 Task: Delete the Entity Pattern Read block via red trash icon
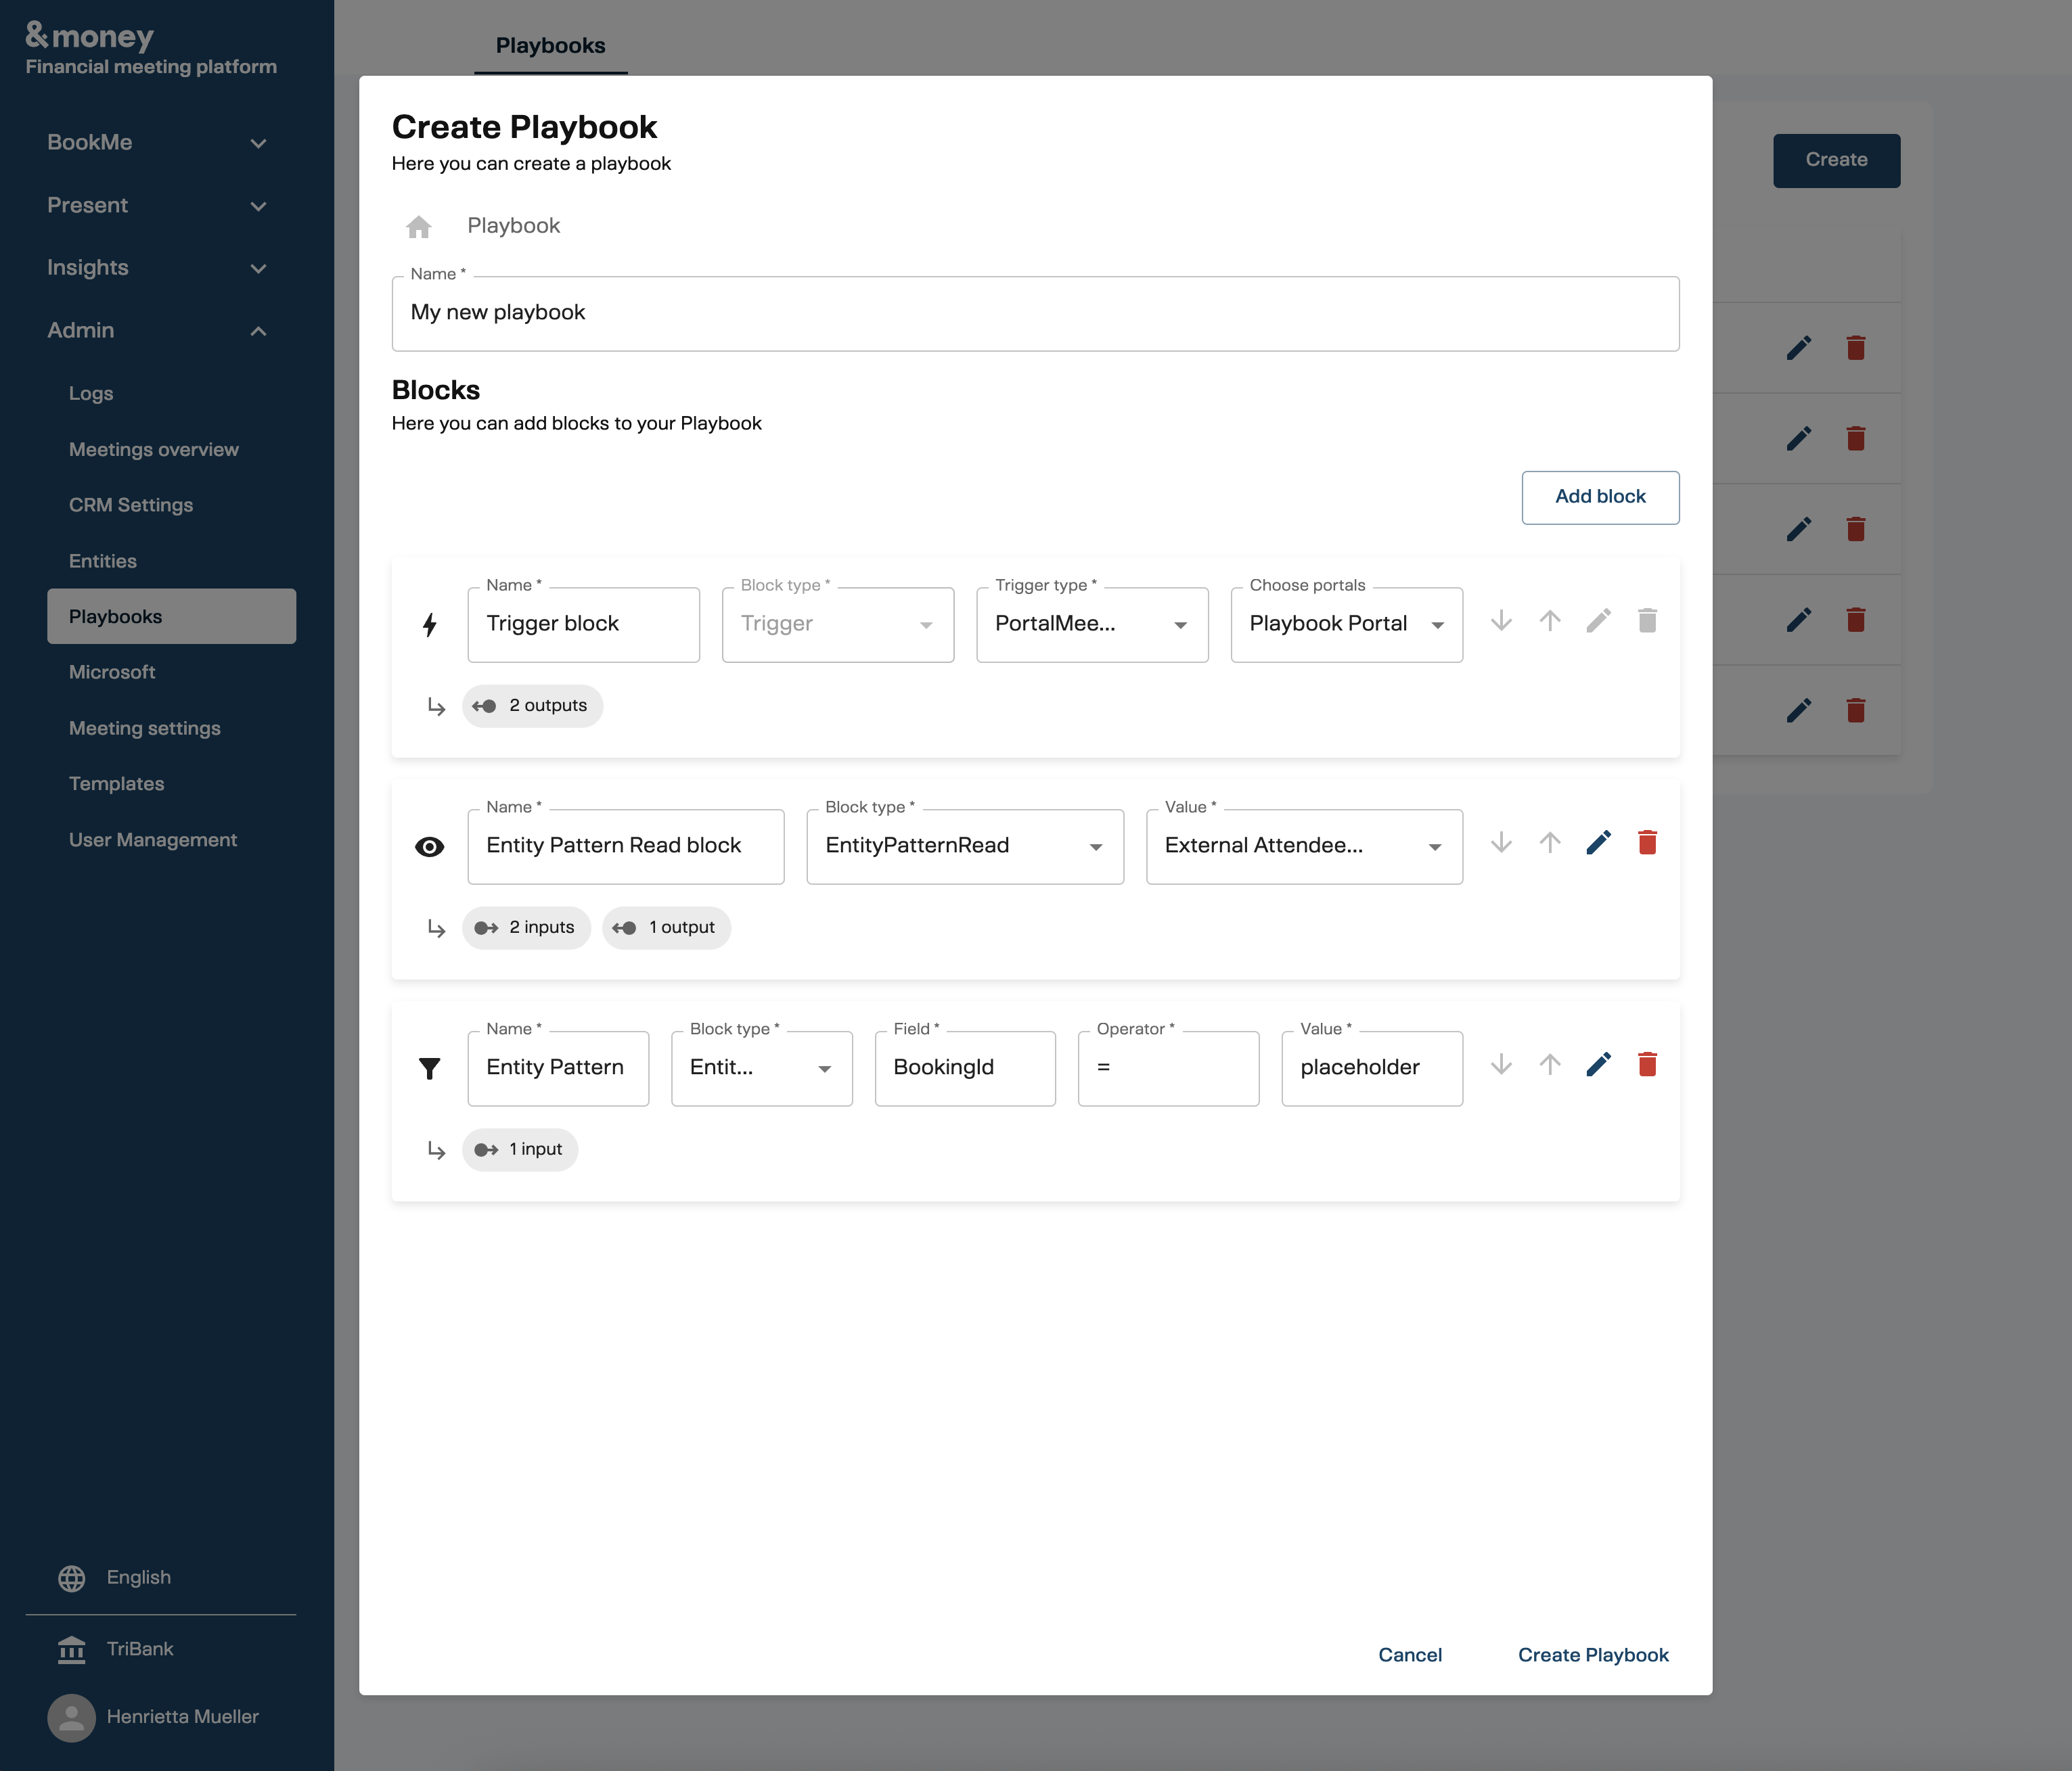point(1648,842)
